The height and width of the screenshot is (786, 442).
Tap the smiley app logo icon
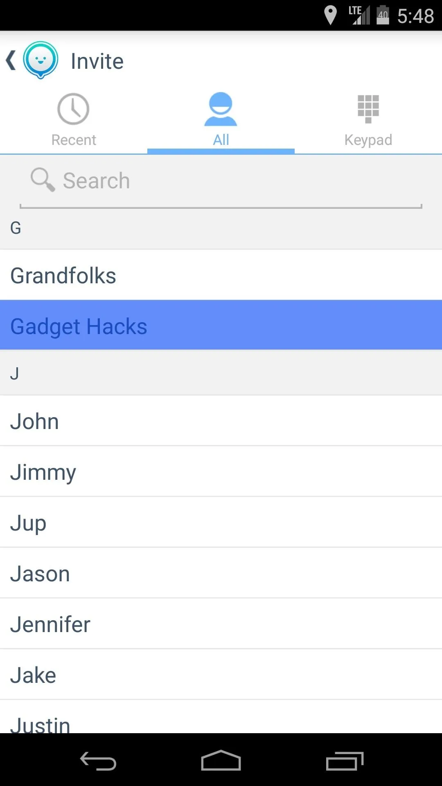coord(40,60)
